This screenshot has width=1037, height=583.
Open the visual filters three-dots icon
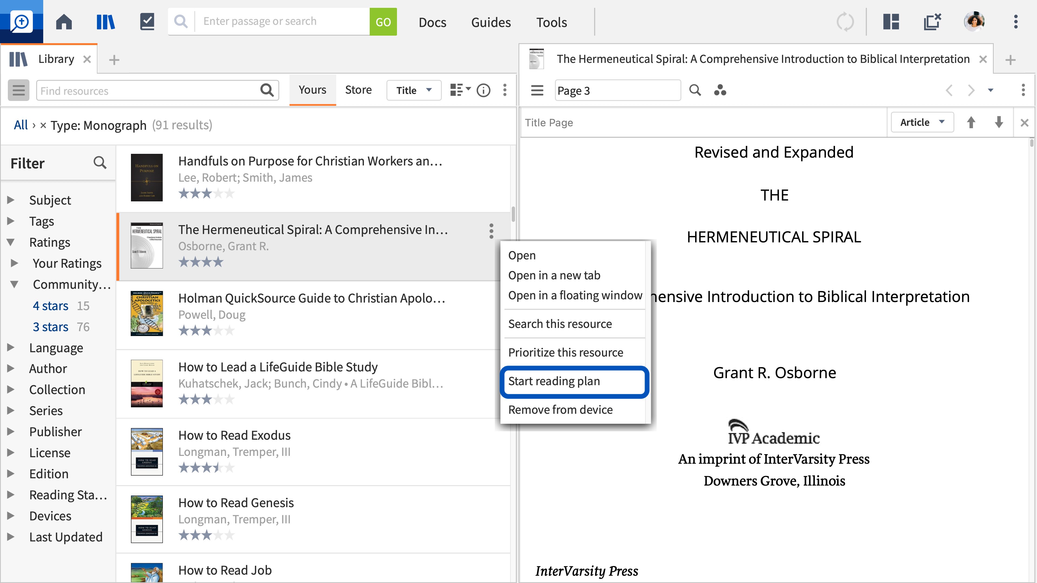coord(720,90)
